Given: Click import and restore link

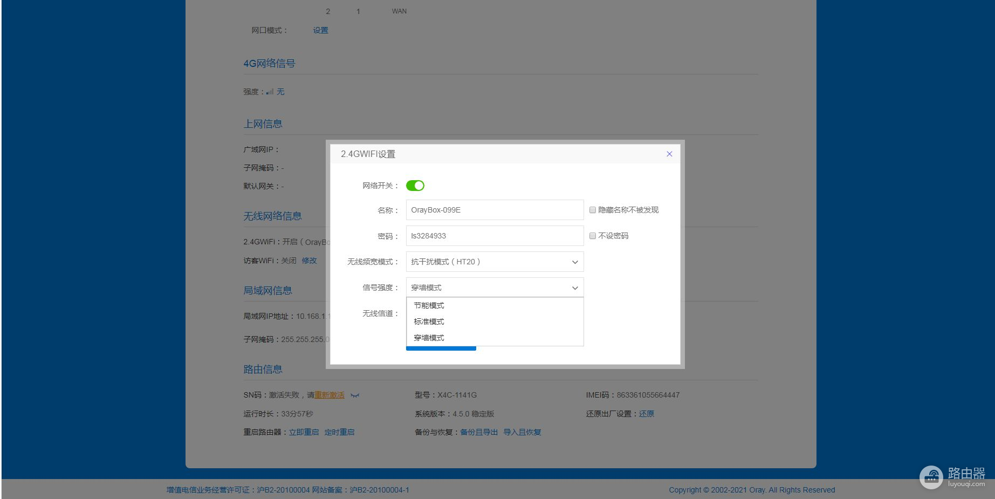Looking at the screenshot, I should [522, 432].
